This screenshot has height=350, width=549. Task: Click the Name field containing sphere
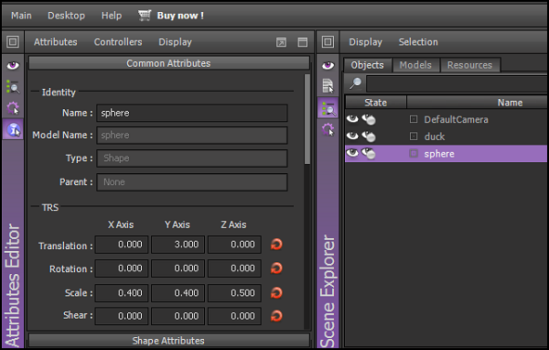click(192, 113)
